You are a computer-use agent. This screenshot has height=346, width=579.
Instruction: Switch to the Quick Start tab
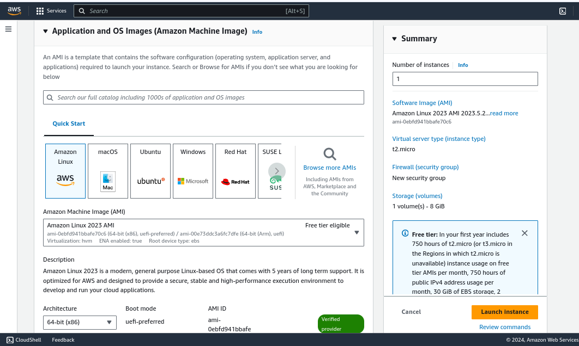(69, 124)
